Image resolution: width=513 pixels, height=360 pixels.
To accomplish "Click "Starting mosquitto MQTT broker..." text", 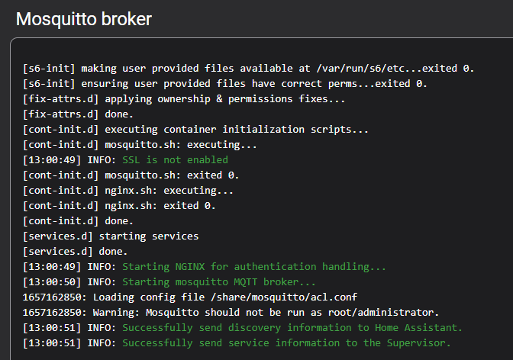I will pyautogui.click(x=219, y=282).
